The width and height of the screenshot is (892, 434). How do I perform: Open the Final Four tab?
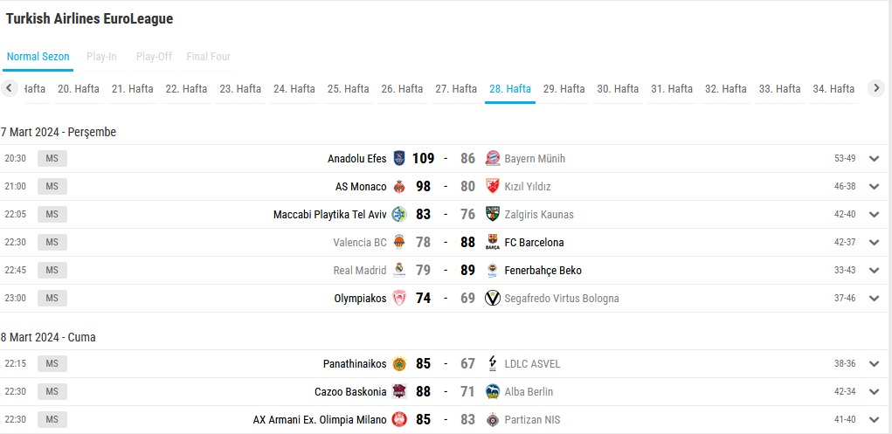pyautogui.click(x=208, y=56)
